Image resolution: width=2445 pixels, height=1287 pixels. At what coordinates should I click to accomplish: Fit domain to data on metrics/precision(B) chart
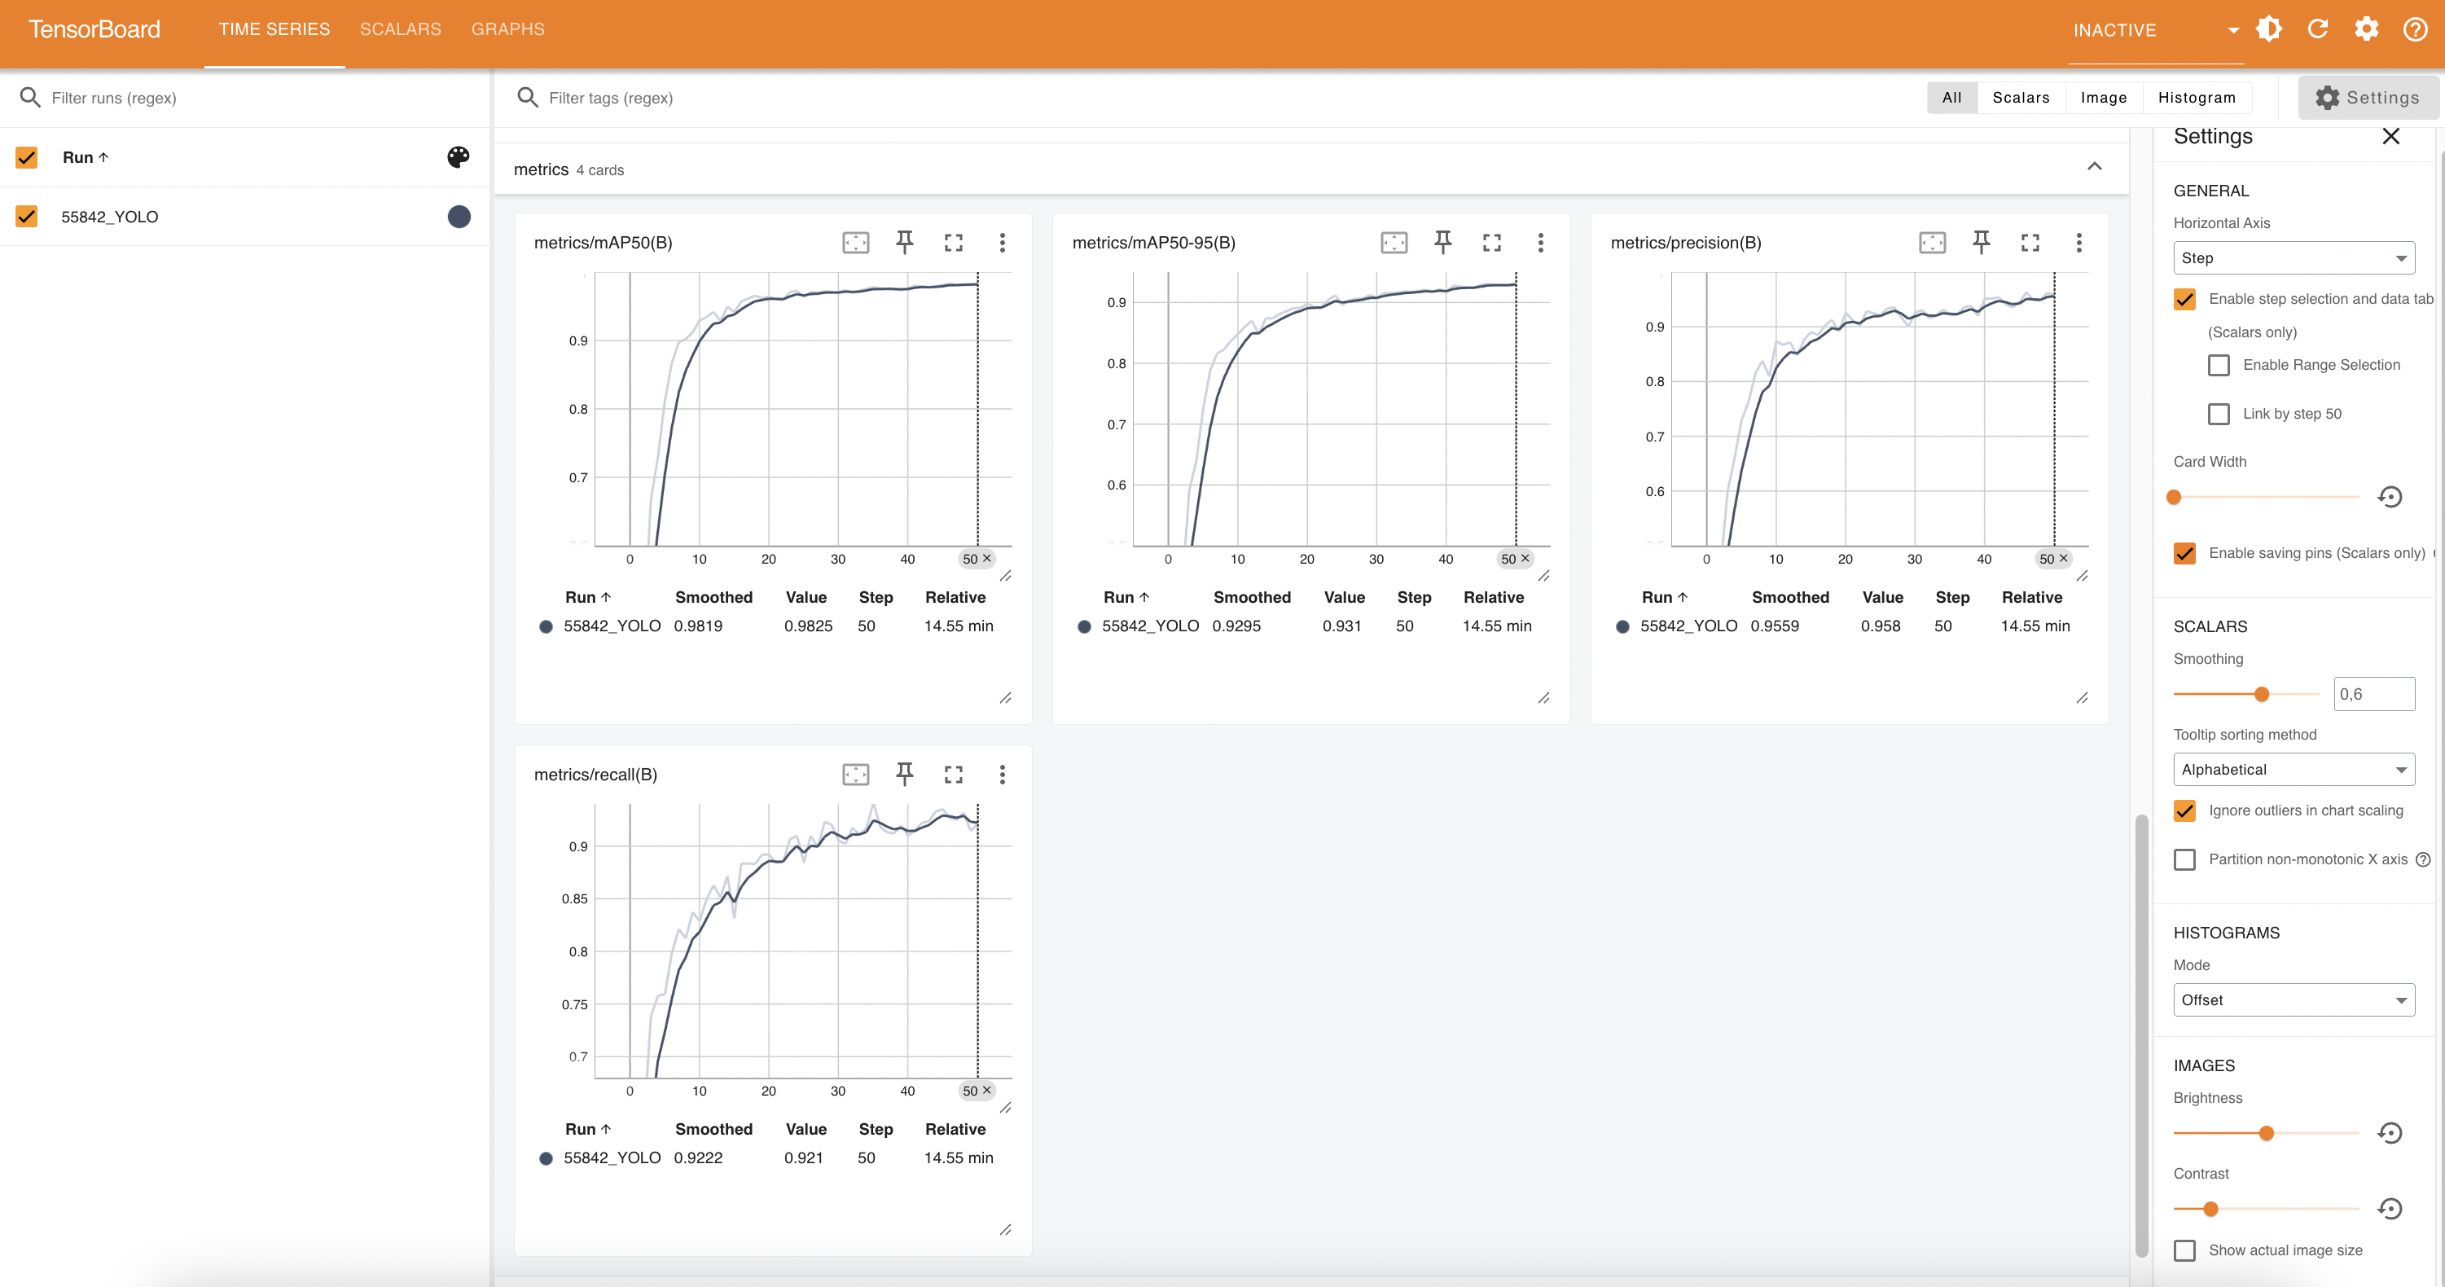[x=1932, y=242]
